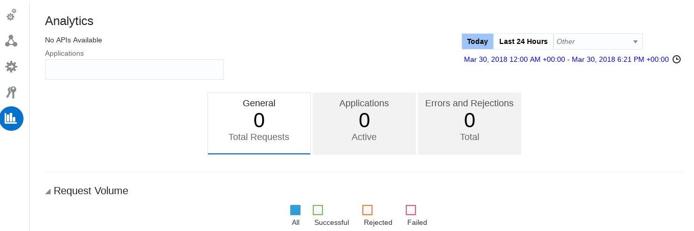Click the Request Volume heading text
Image resolution: width=694 pixels, height=231 pixels.
(91, 191)
